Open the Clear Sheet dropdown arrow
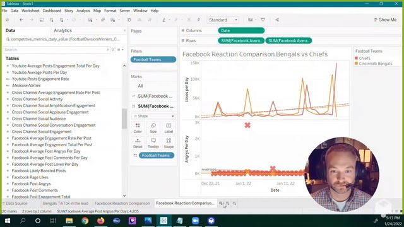Screen dimensions: 404x227 tap(119, 20)
